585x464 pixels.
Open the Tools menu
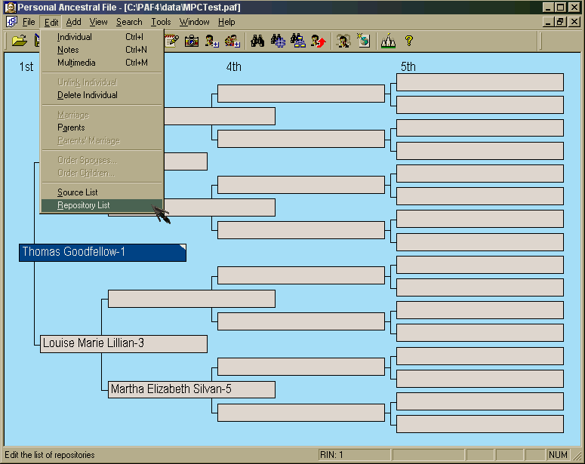click(x=161, y=23)
